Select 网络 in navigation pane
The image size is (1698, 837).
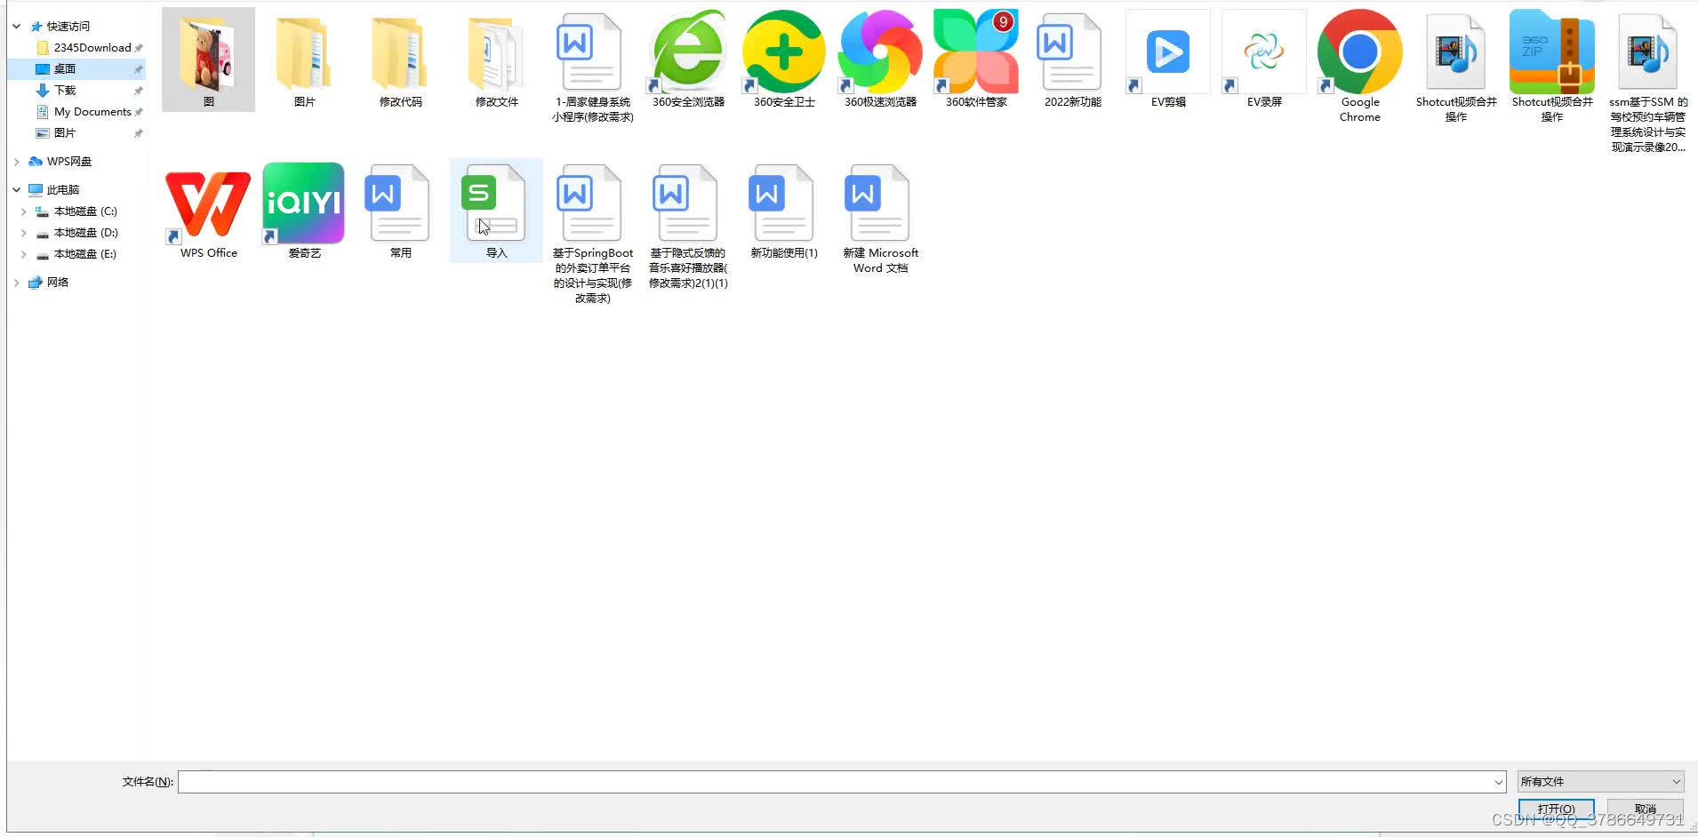[x=58, y=283]
